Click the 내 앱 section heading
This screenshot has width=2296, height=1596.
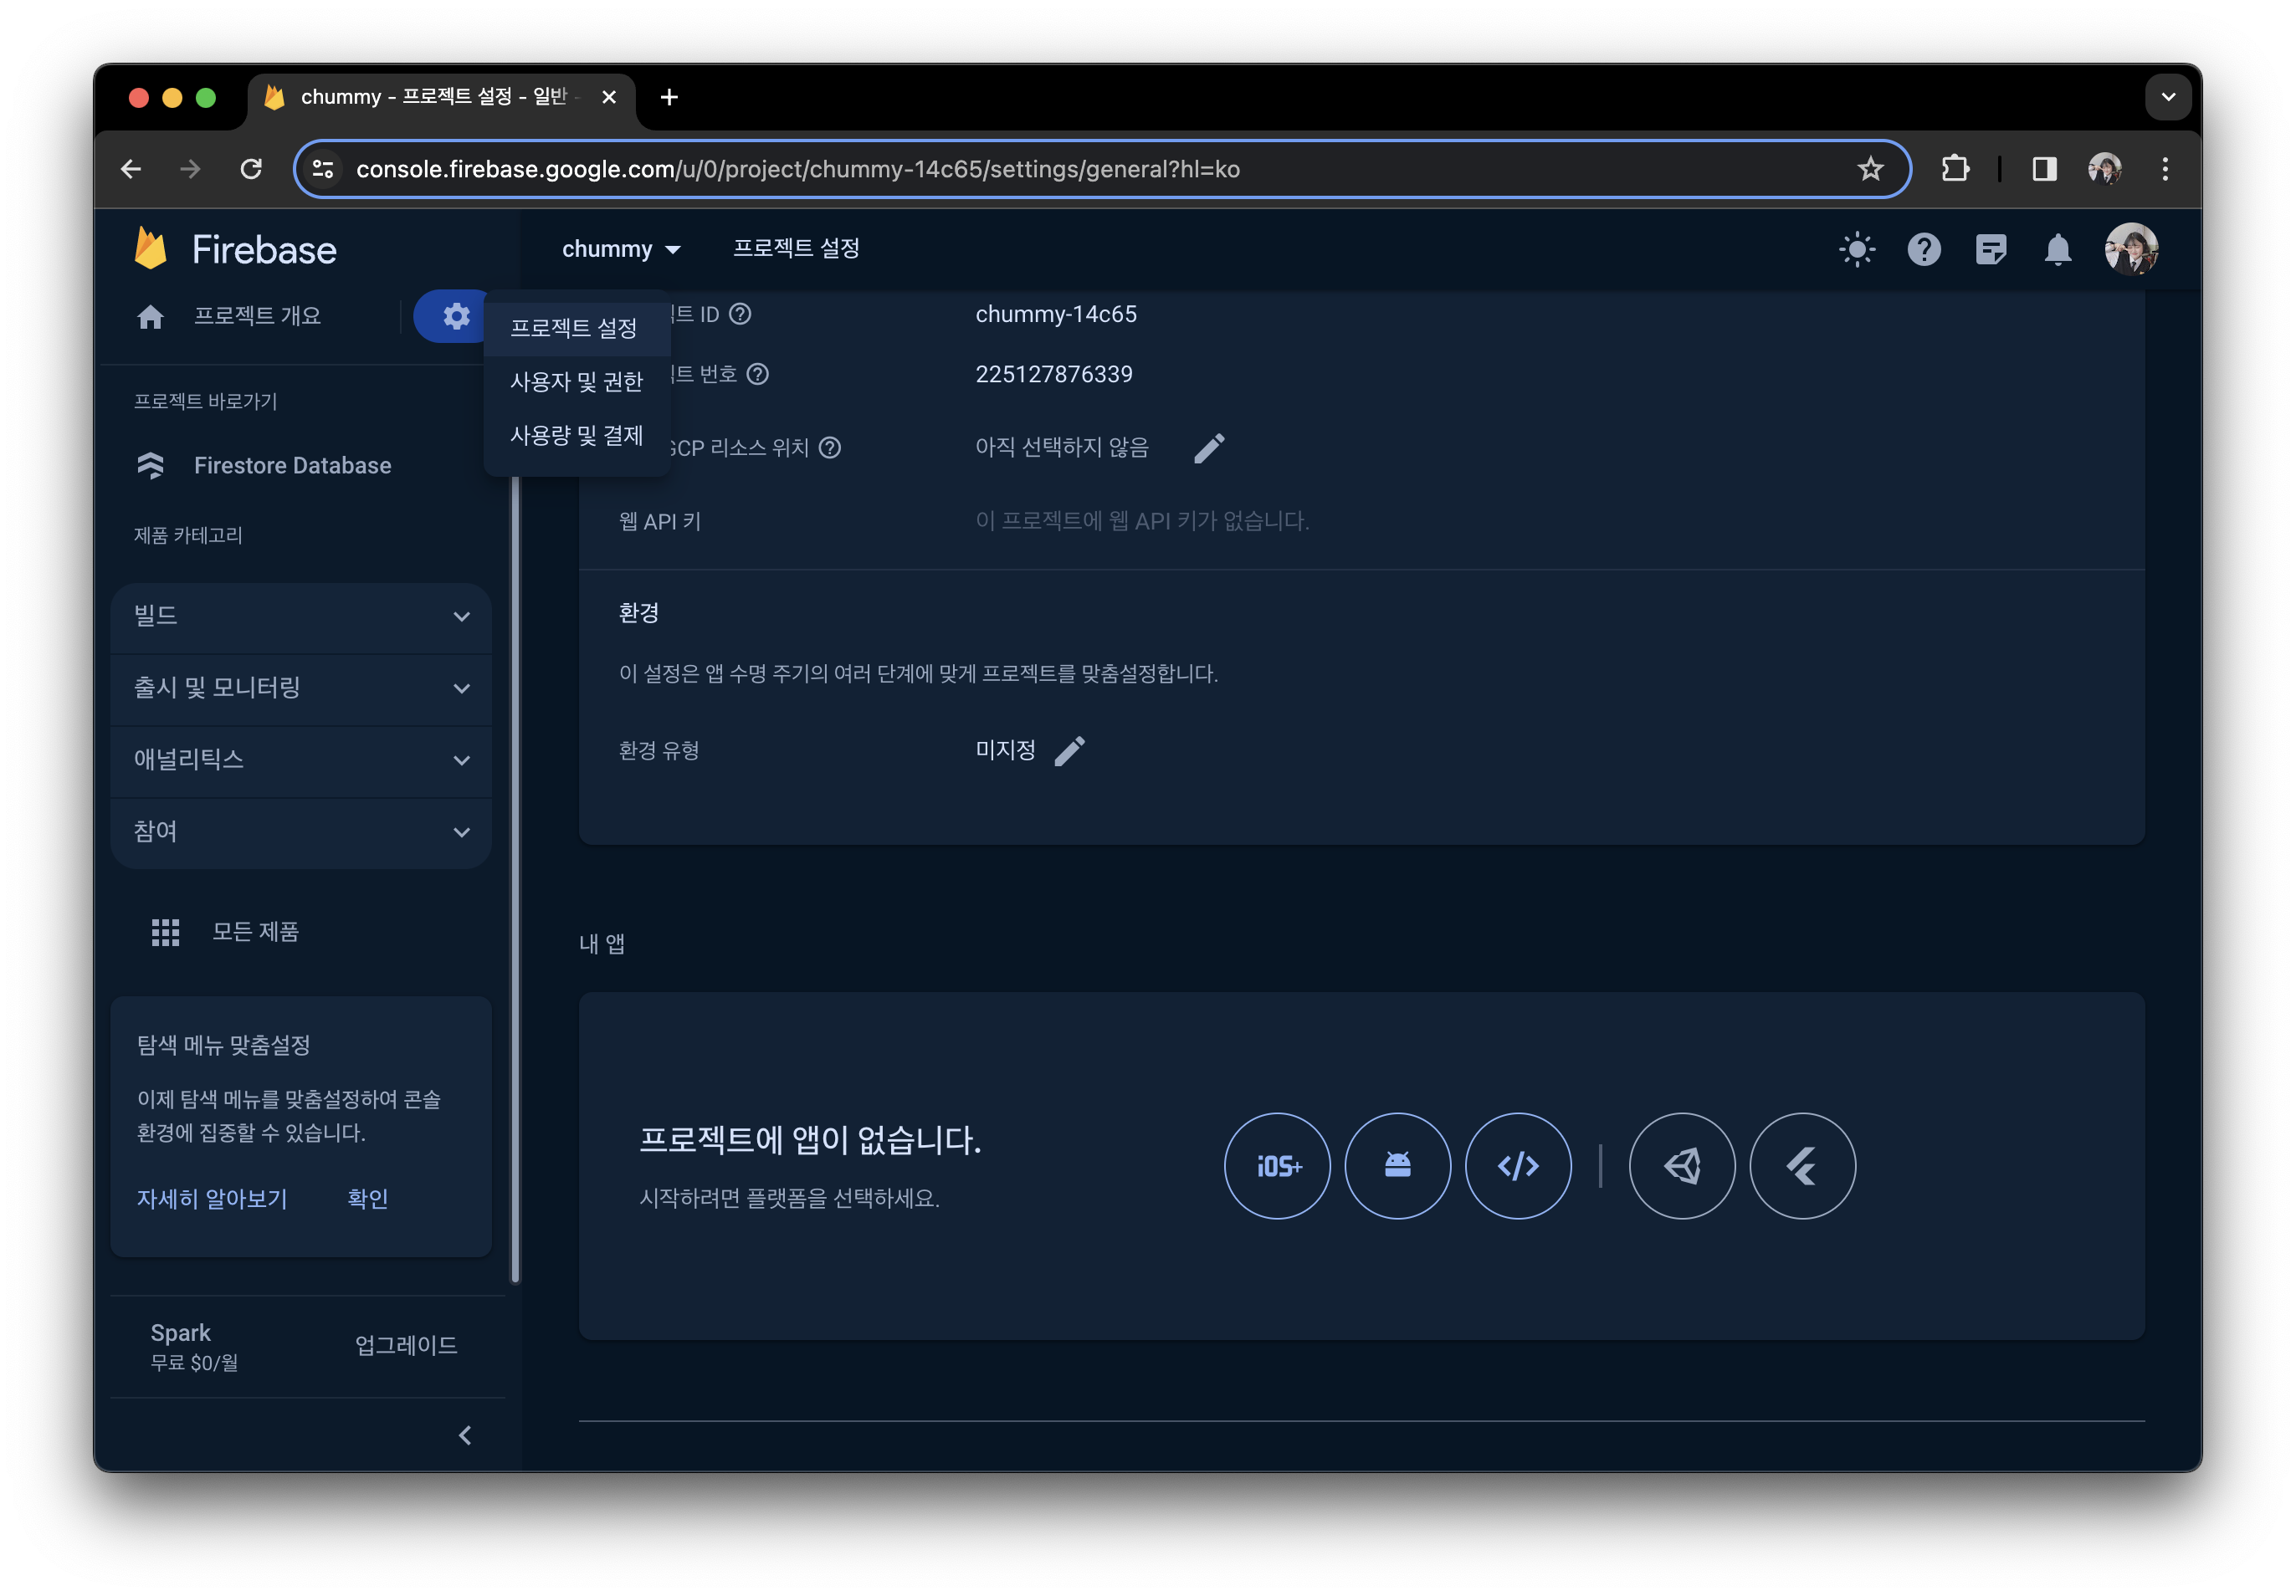pos(602,944)
